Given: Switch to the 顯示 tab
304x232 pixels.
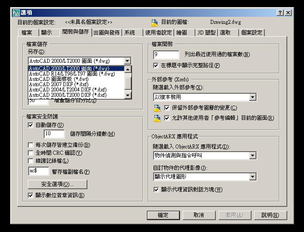Looking at the screenshot, I should tap(49, 33).
